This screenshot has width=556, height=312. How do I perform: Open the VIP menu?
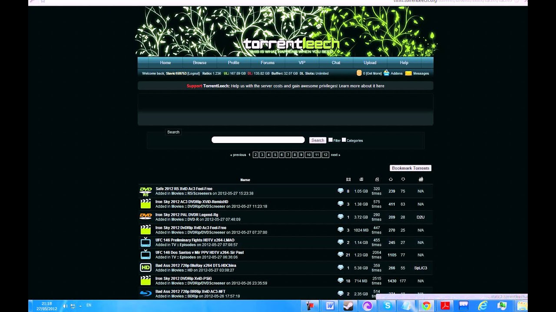[302, 63]
